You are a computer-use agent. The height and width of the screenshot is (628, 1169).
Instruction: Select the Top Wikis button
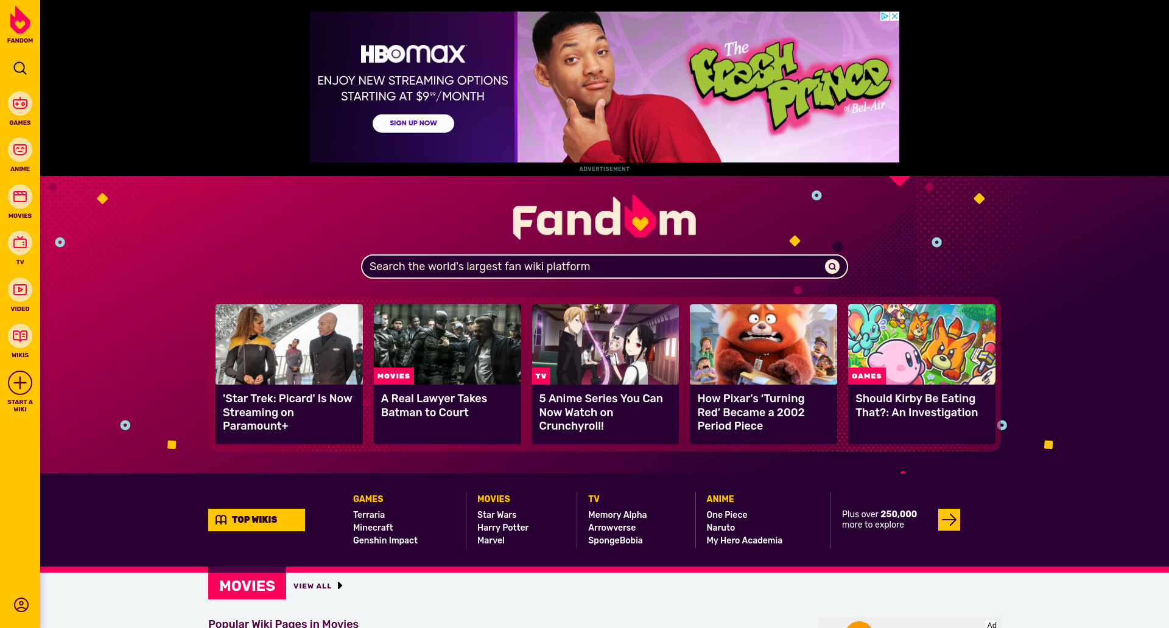pyautogui.click(x=256, y=520)
